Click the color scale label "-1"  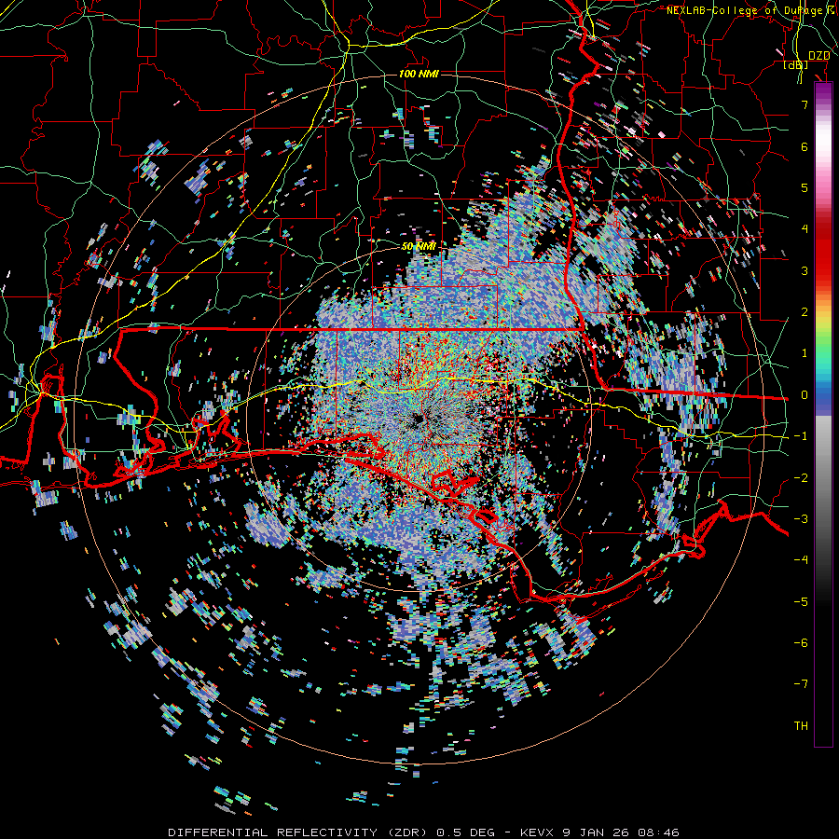point(801,436)
